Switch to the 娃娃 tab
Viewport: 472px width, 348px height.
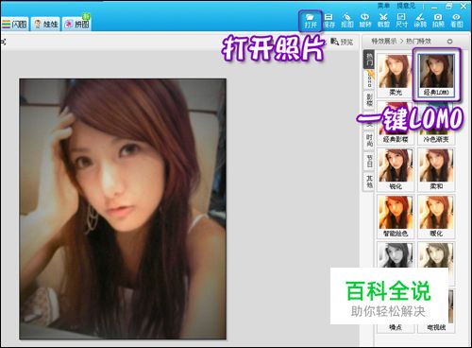[x=46, y=24]
